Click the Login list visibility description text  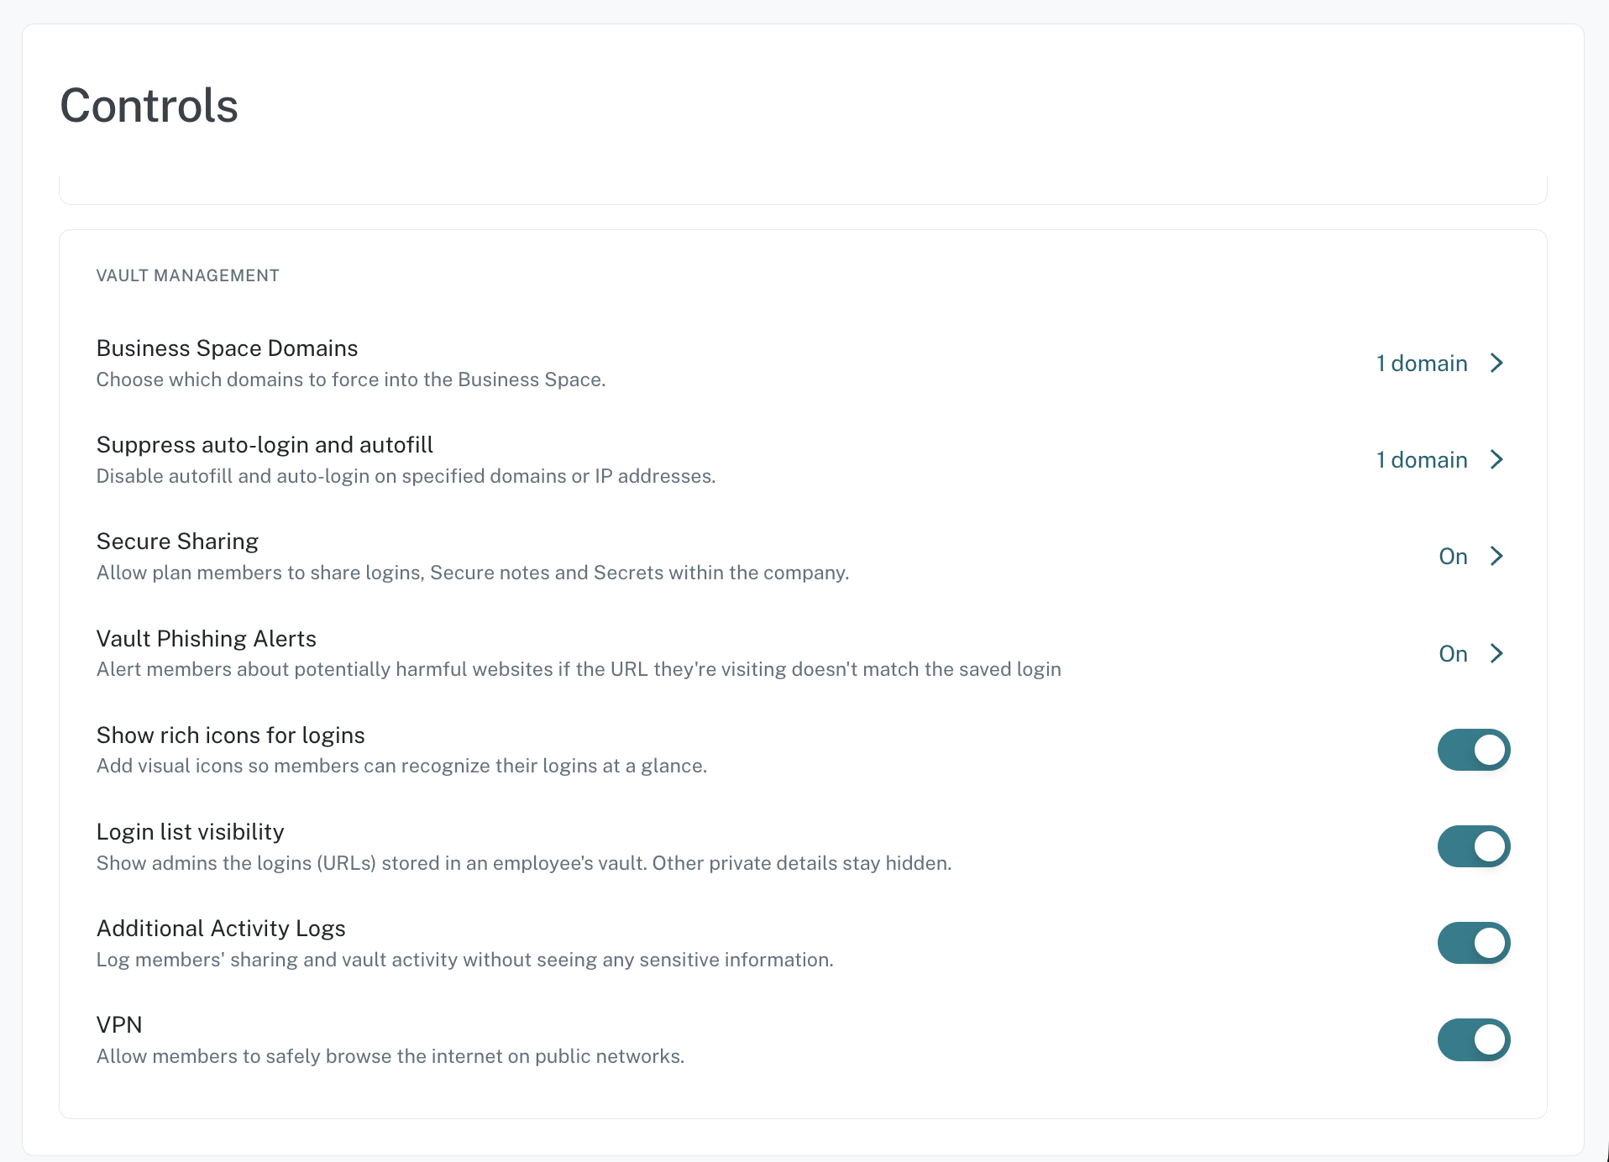524,863
